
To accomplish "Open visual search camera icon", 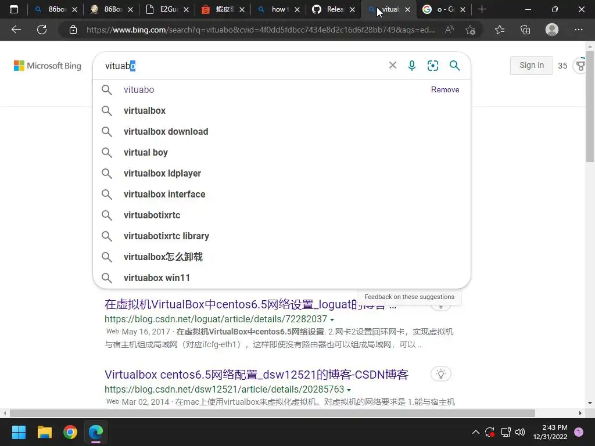I will tap(432, 66).
